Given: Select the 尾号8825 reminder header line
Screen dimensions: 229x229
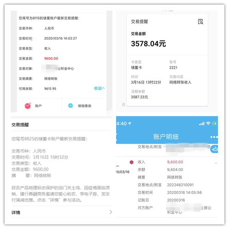Looking at the screenshot, I should (49, 139).
